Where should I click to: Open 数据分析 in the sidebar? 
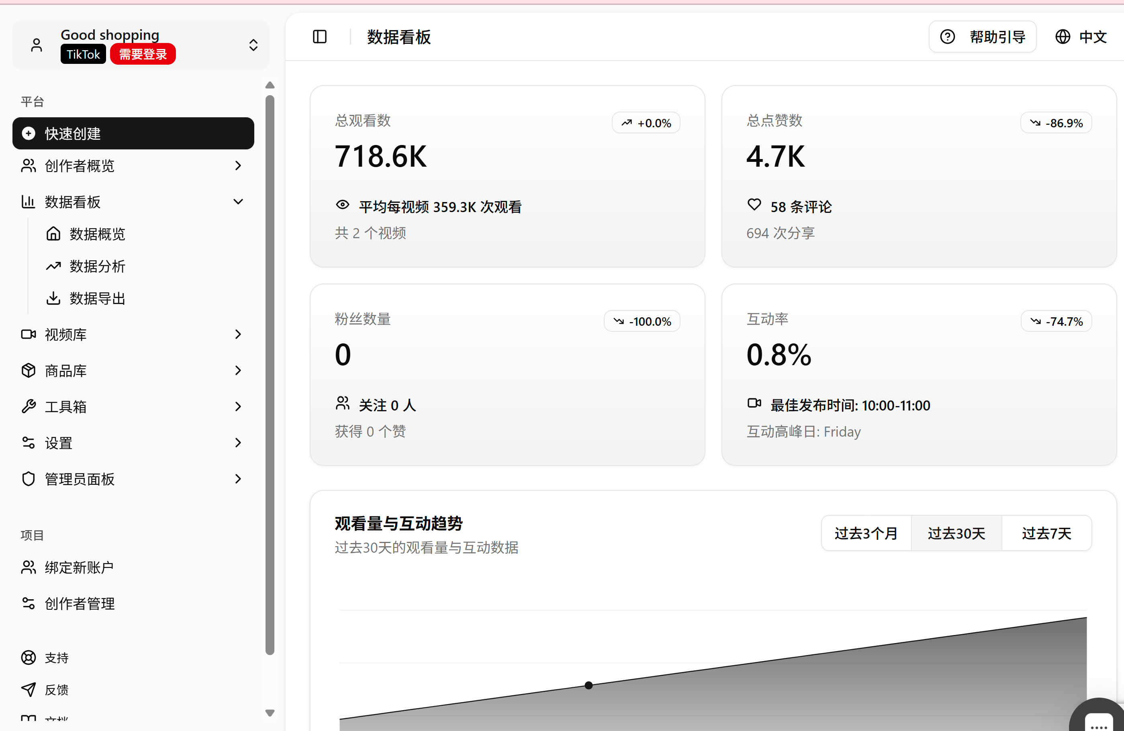(x=97, y=266)
